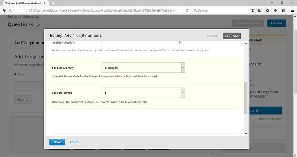Expand the Streak length dropdown arrow
This screenshot has height=157, width=297.
click(x=183, y=93)
